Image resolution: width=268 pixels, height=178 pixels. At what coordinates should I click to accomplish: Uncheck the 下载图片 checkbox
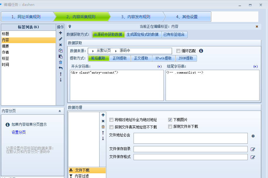[x=170, y=120]
